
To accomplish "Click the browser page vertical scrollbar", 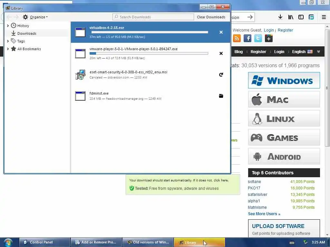I will (x=327, y=88).
